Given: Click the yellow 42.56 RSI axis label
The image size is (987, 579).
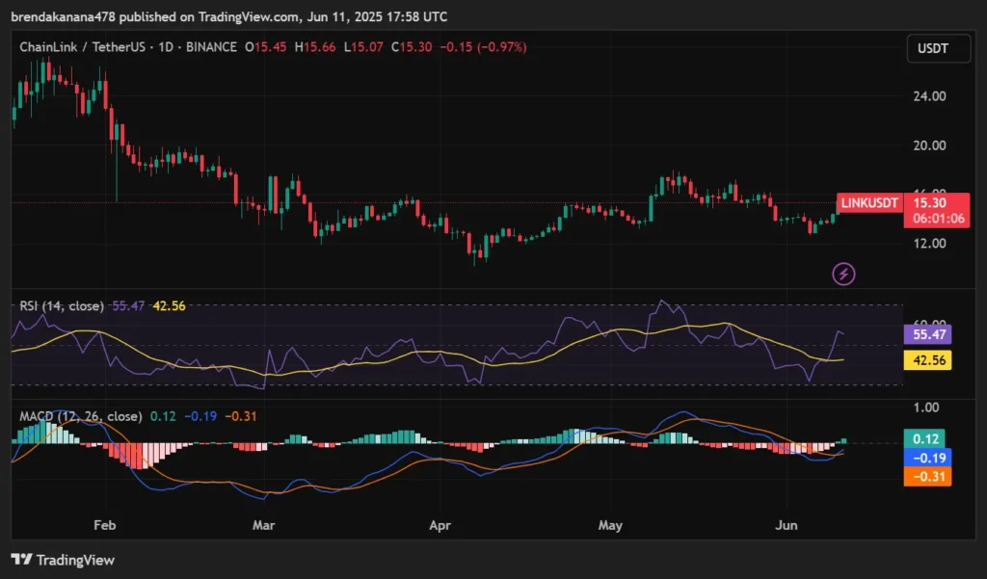Looking at the screenshot, I should [x=927, y=360].
